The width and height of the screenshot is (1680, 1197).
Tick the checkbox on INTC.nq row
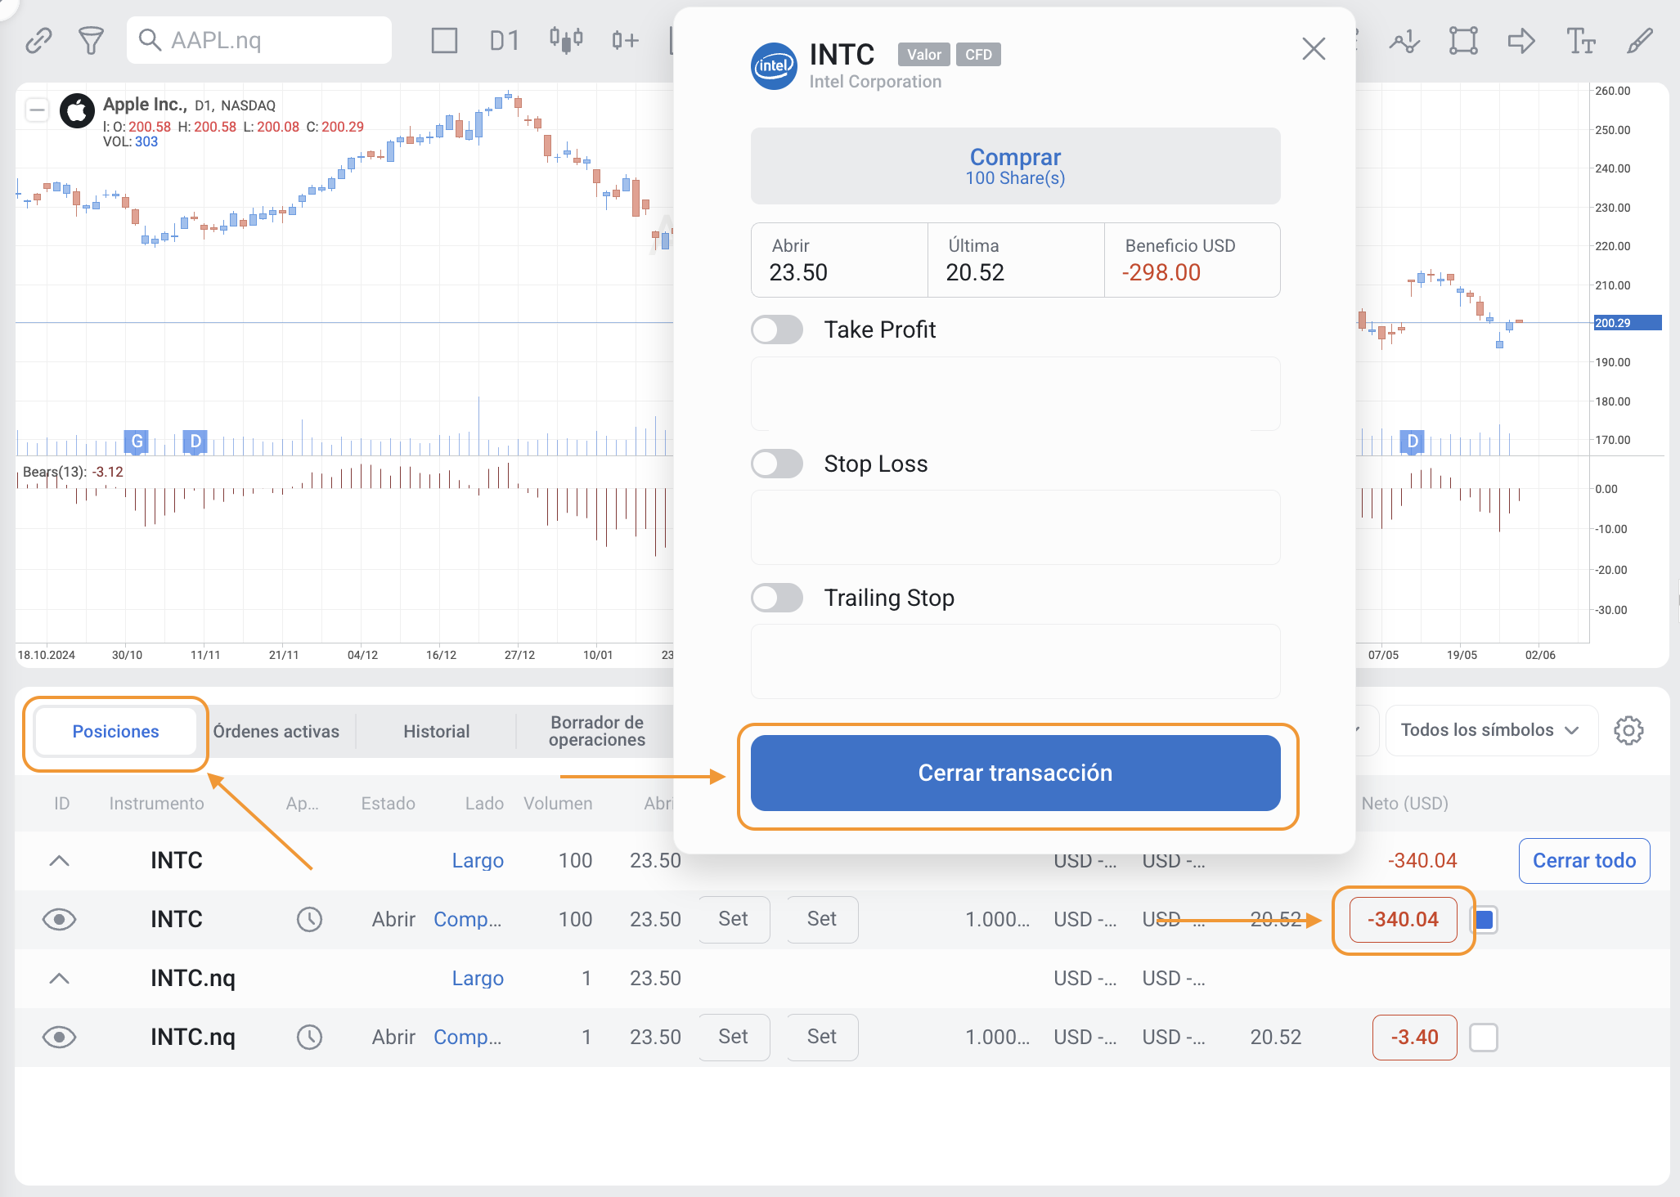point(1484,1037)
